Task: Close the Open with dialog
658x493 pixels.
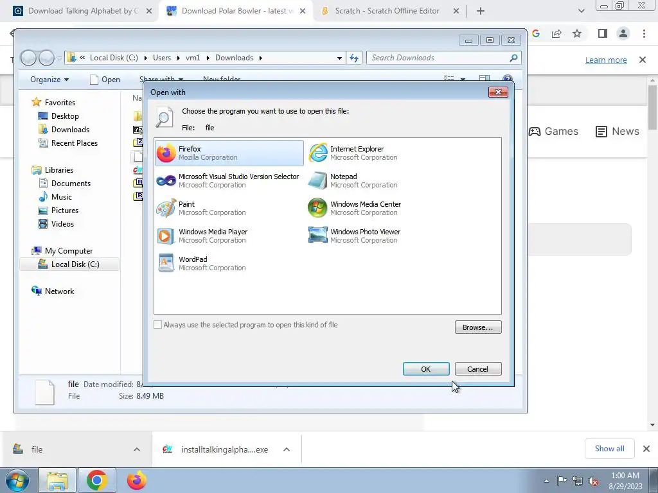Action: [x=498, y=92]
